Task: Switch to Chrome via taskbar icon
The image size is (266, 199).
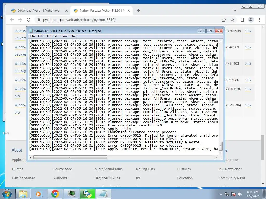Action: click(x=55, y=194)
